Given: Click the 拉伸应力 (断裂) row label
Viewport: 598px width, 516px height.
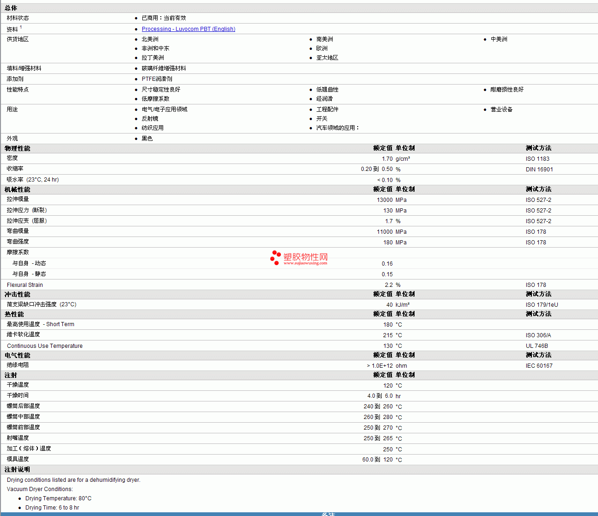Looking at the screenshot, I should [27, 210].
